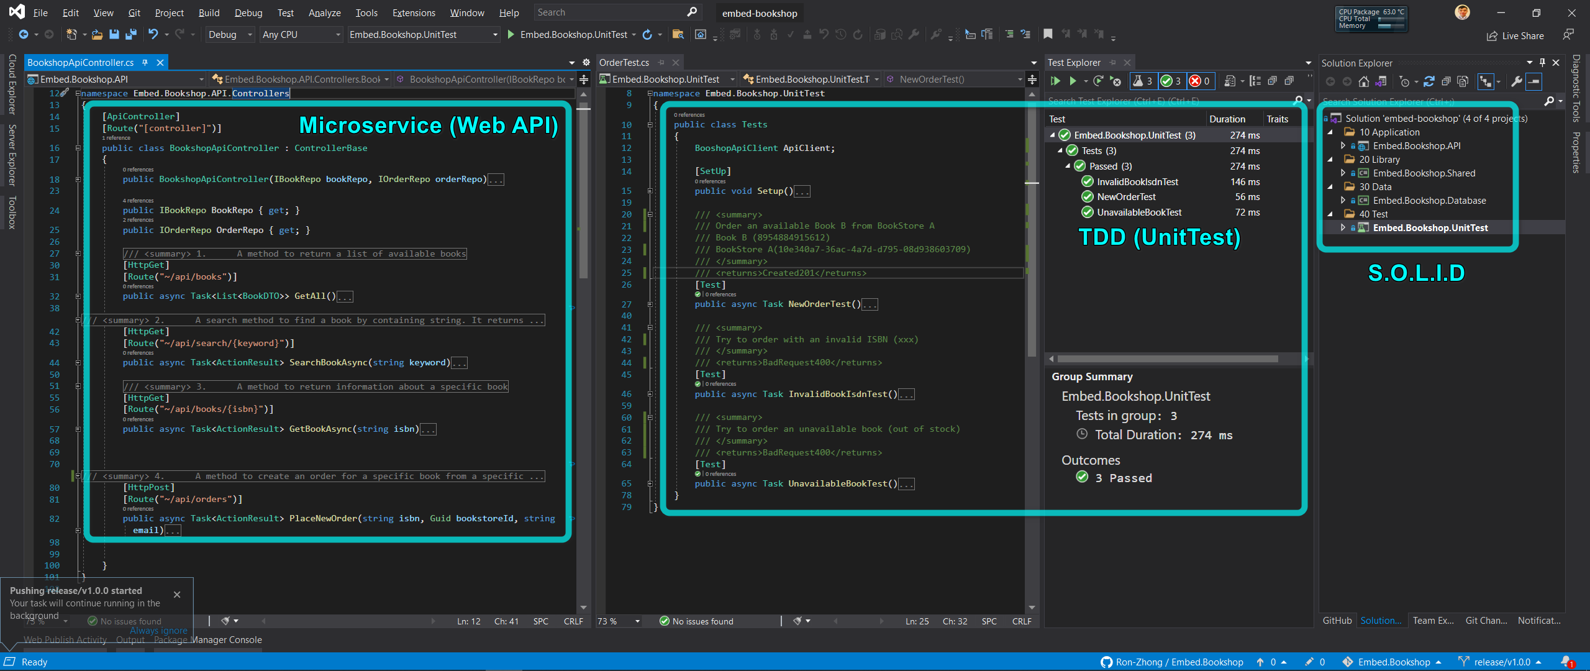
Task: Click Repeat Last Run test icon
Action: (x=1098, y=81)
